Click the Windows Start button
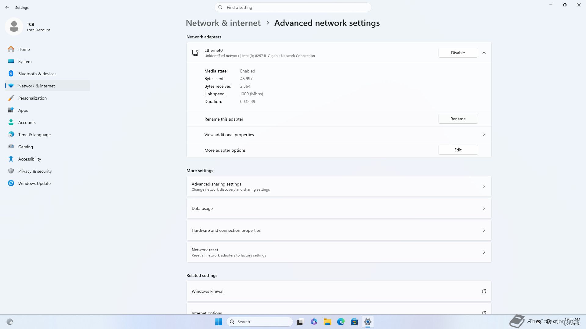 tap(219, 322)
